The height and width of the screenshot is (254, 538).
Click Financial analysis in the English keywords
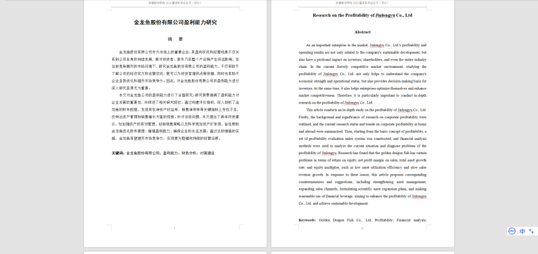point(411,220)
